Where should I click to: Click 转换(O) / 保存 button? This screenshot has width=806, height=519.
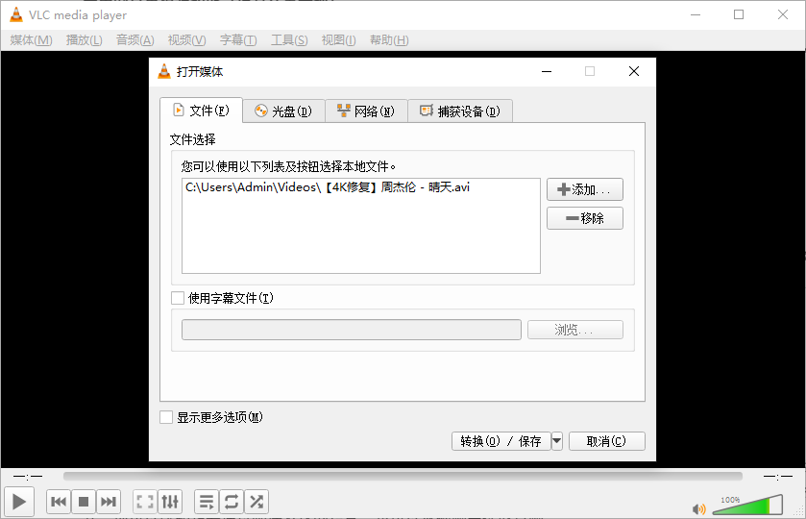[501, 441]
